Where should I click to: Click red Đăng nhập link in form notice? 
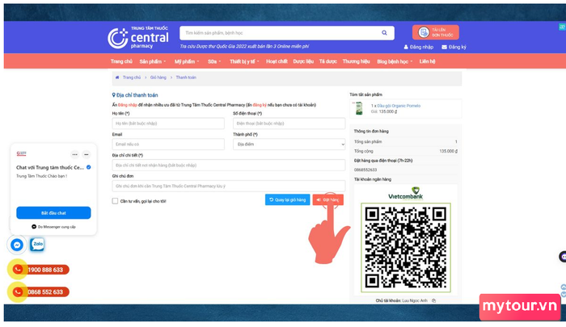[x=128, y=105]
